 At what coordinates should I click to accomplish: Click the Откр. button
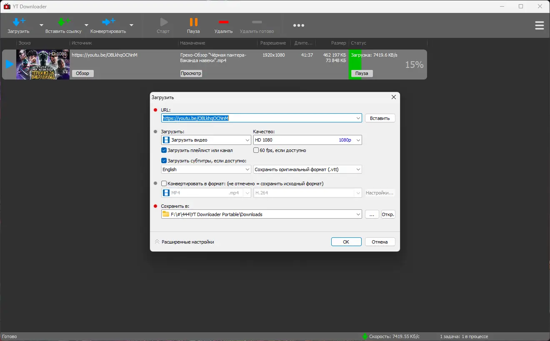click(388, 214)
